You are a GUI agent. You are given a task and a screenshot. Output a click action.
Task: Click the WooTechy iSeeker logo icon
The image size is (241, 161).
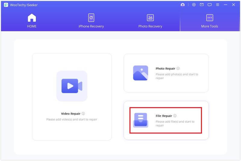click(6, 5)
